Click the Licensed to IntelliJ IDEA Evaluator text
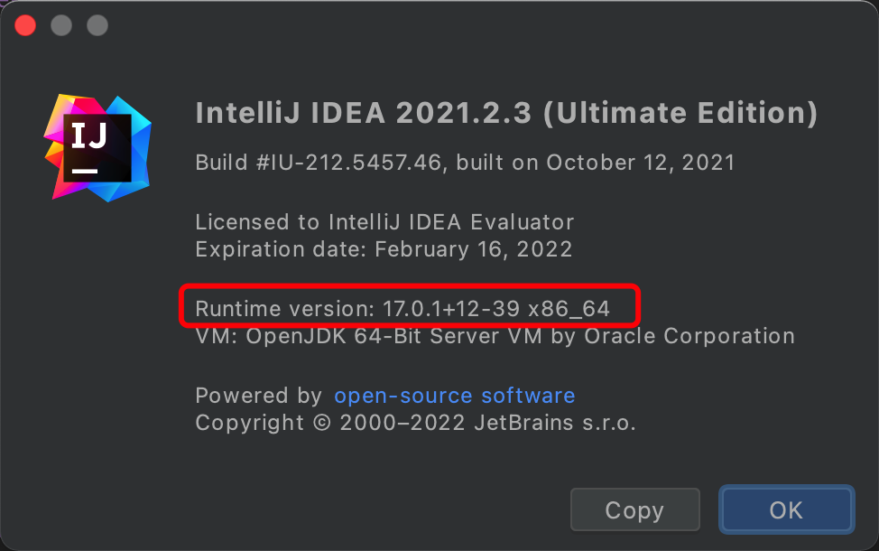The width and height of the screenshot is (879, 551). pos(384,222)
